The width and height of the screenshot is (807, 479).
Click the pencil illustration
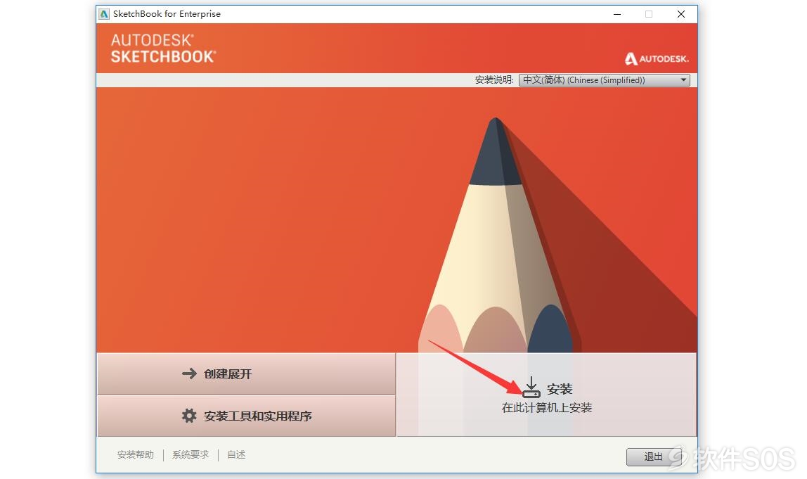pos(496,235)
